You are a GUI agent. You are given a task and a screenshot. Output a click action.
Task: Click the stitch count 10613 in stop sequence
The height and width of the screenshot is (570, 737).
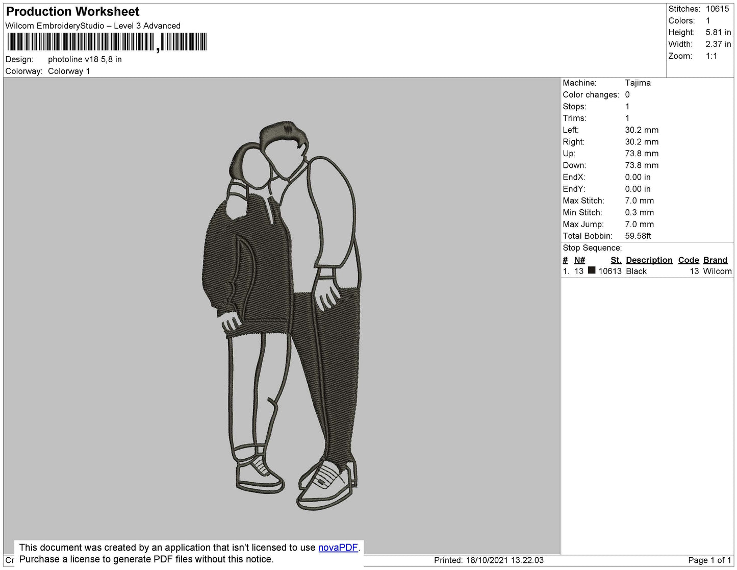[x=609, y=271]
